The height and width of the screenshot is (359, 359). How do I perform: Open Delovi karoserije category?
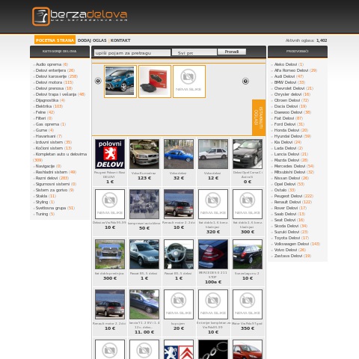[x=51, y=76]
